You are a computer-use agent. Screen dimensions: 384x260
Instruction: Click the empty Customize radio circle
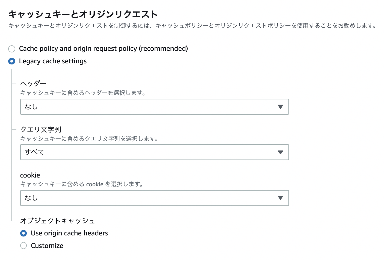tap(23, 246)
